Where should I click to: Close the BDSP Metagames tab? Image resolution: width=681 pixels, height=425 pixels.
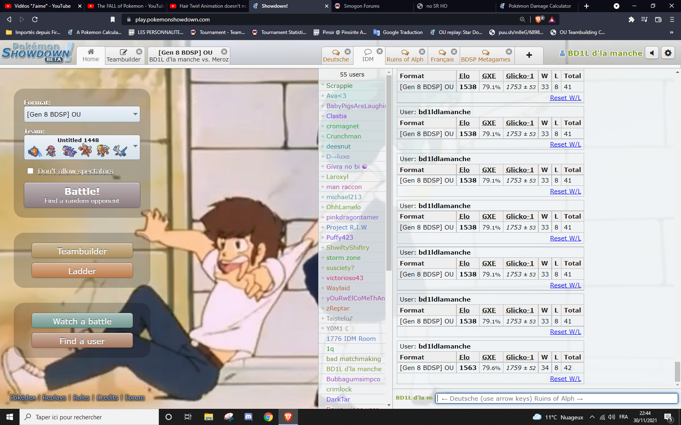click(509, 51)
